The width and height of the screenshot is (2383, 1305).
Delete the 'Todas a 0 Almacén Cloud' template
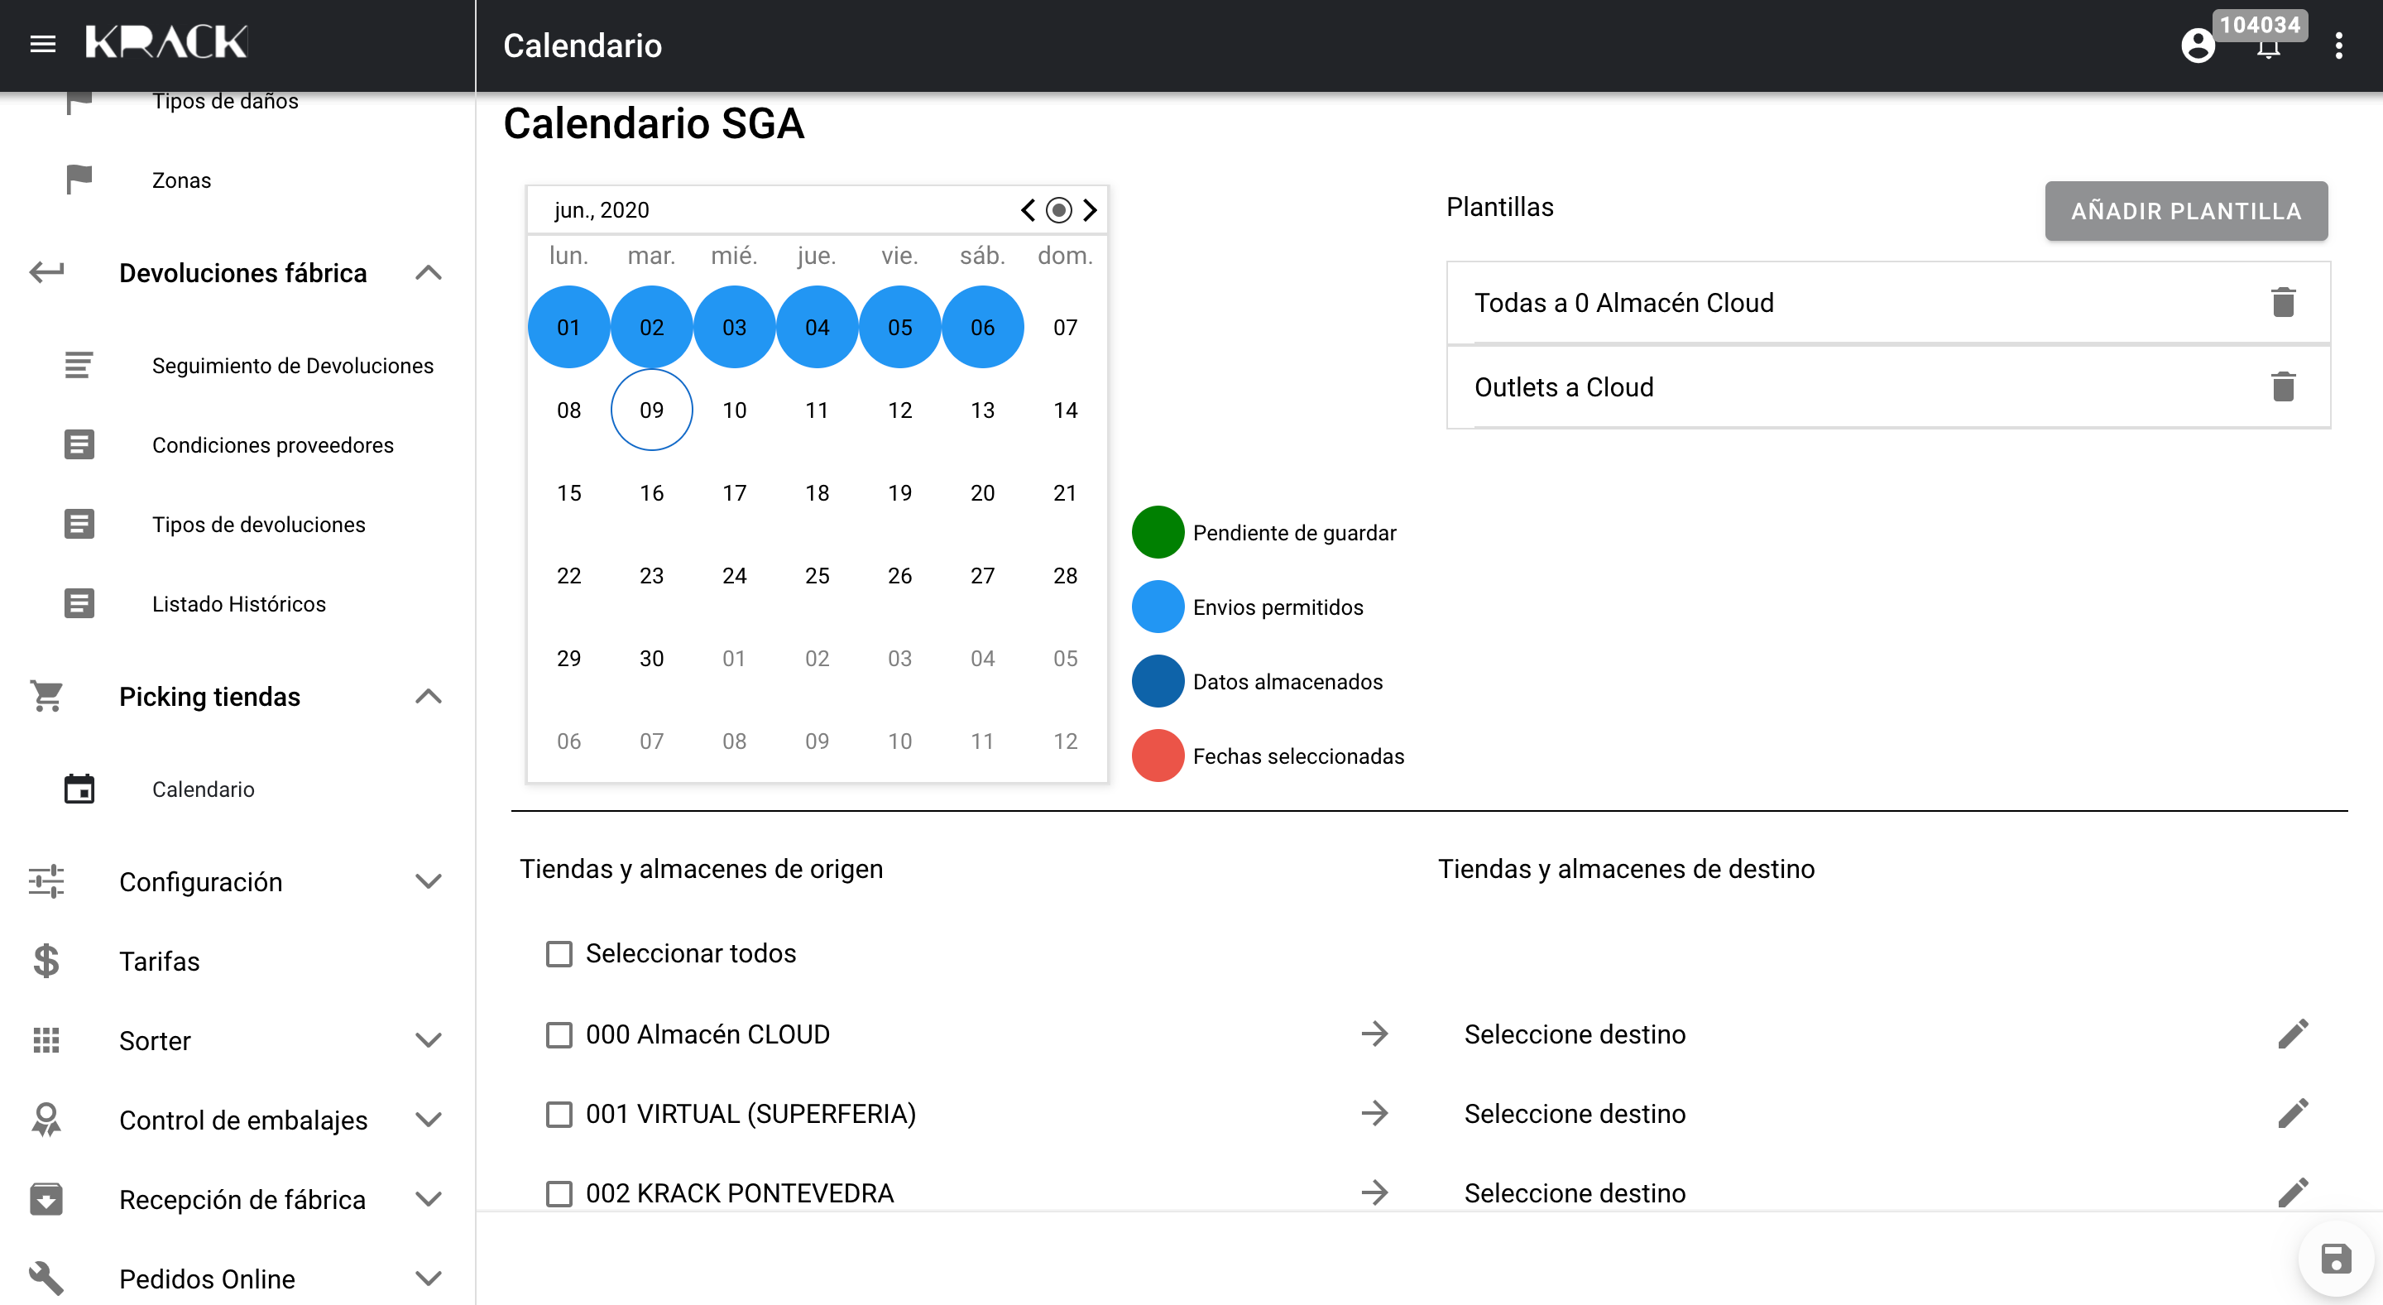click(2282, 302)
